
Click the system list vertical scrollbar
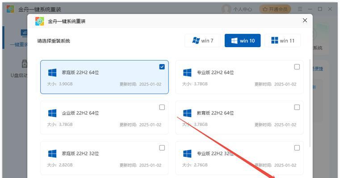(310, 103)
